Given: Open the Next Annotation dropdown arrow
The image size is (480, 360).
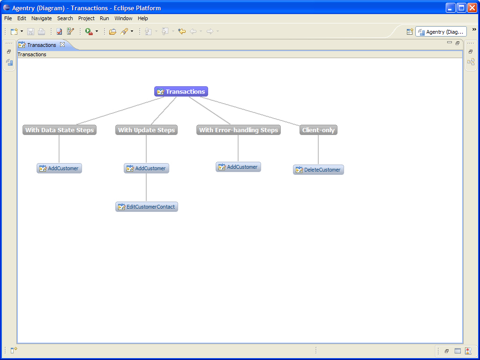Looking at the screenshot, I should point(156,31).
